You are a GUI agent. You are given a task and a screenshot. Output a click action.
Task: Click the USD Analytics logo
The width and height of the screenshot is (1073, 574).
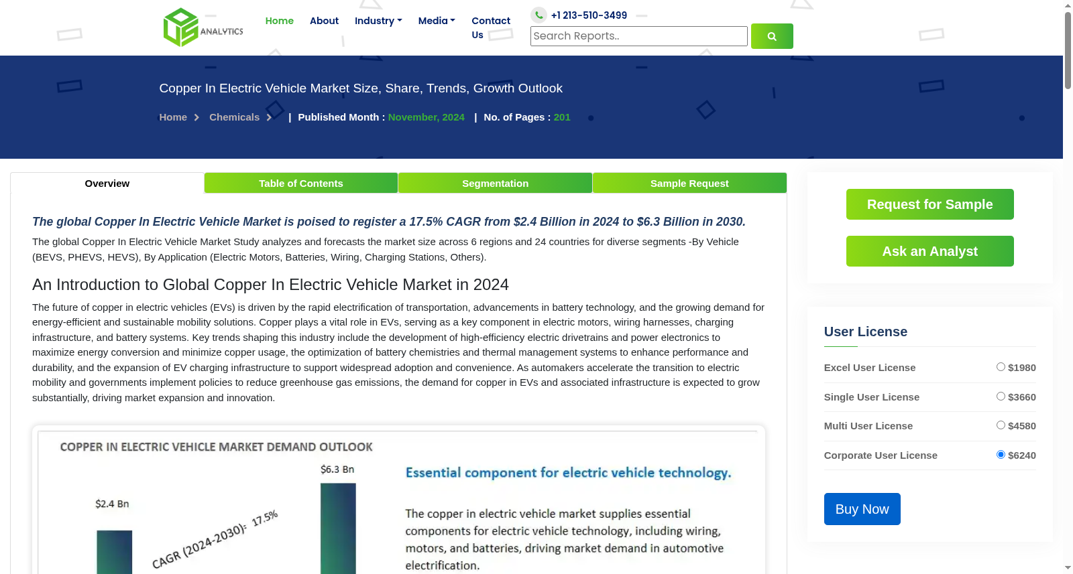(x=203, y=27)
